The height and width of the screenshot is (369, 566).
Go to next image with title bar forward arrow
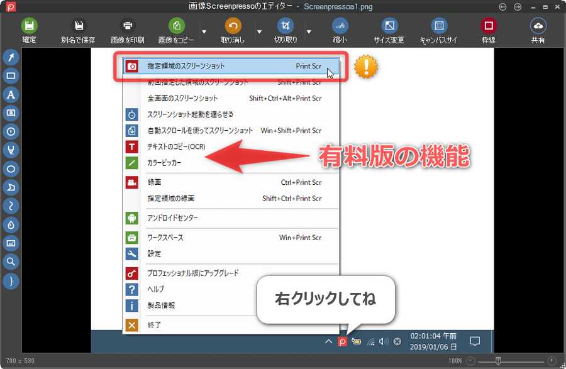pos(518,7)
